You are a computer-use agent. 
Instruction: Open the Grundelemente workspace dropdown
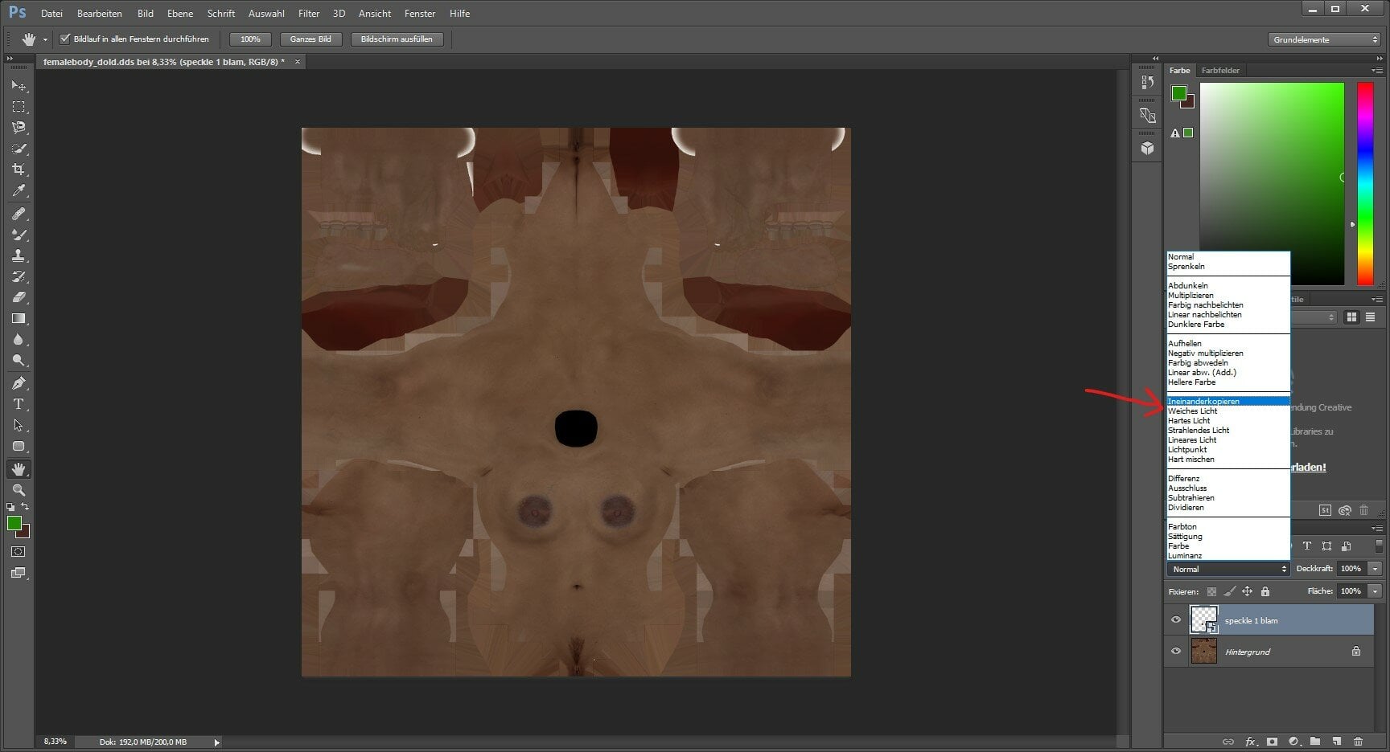coord(1324,39)
